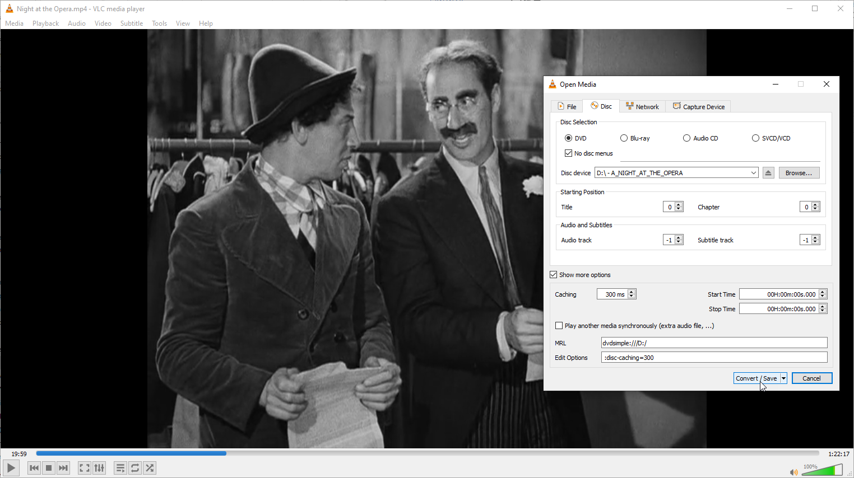Viewport: 854px width, 478px height.
Task: Toggle loop playback mode
Action: [x=135, y=468]
